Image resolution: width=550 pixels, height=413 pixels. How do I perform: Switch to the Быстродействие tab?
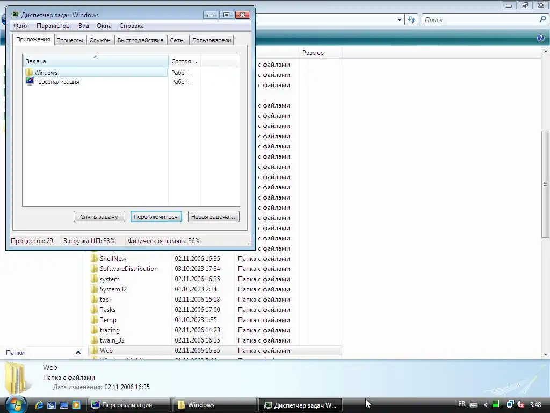pyautogui.click(x=140, y=40)
